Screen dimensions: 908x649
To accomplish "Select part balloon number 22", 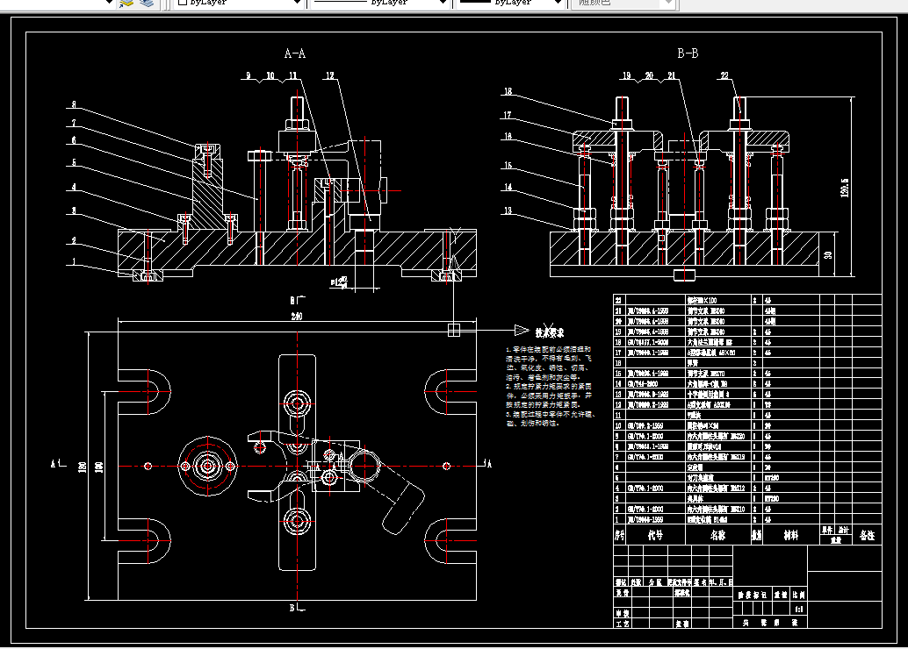I will [725, 75].
